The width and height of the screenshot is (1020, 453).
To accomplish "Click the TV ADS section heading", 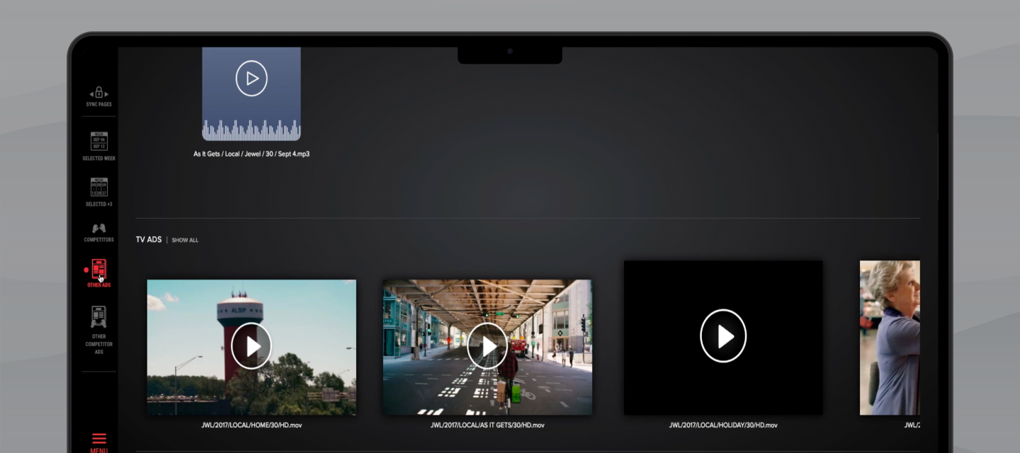I will click(149, 240).
